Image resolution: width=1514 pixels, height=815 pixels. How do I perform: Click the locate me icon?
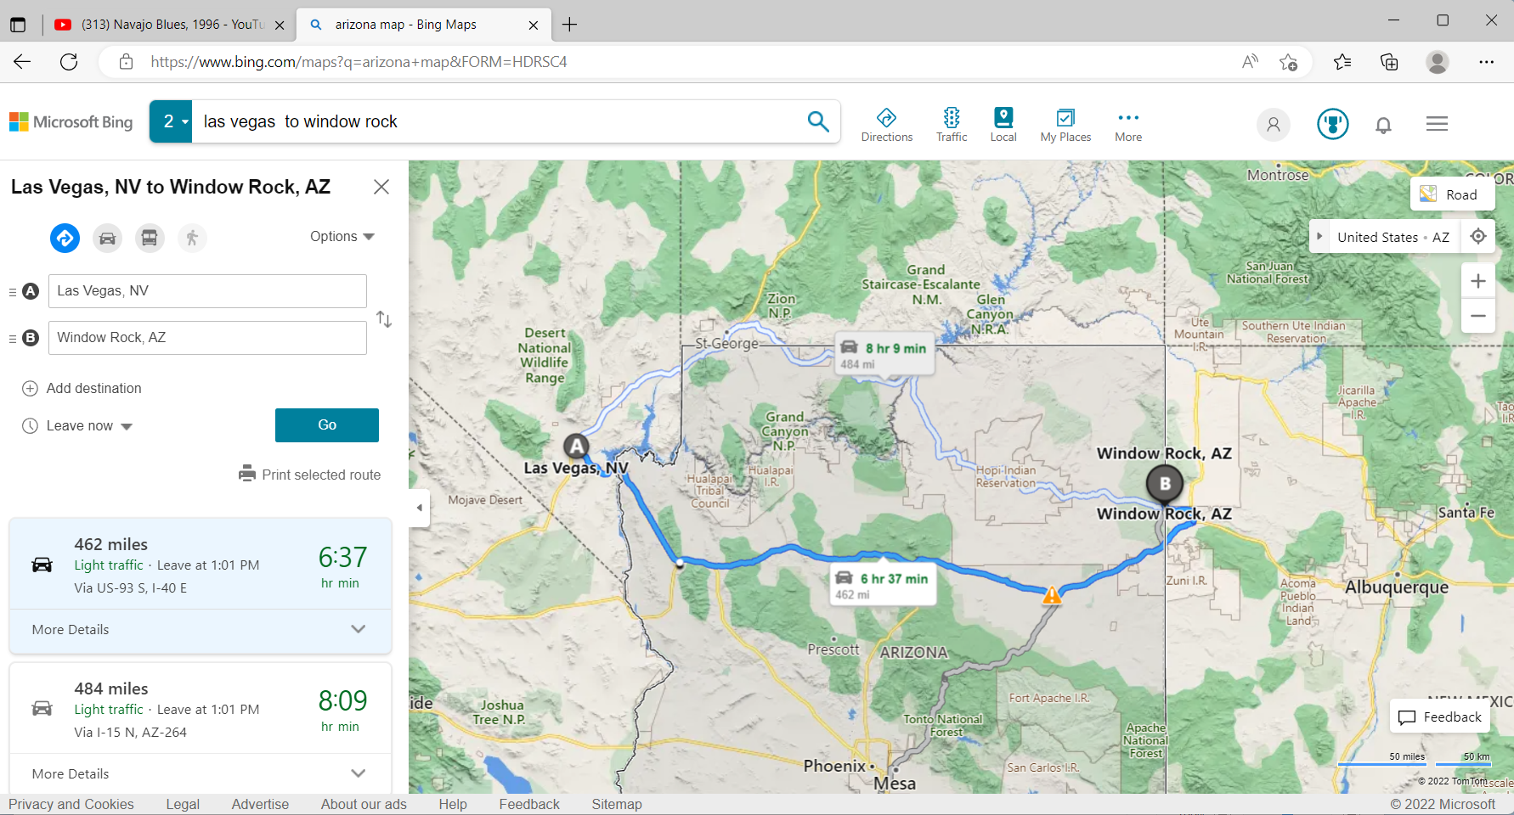tap(1478, 237)
